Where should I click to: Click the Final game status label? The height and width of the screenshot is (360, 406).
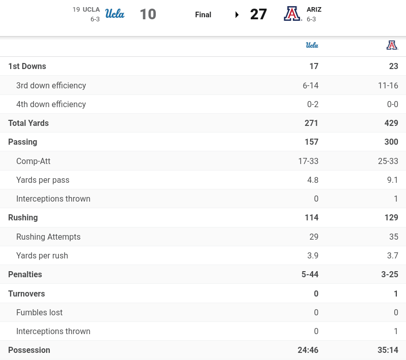203,15
